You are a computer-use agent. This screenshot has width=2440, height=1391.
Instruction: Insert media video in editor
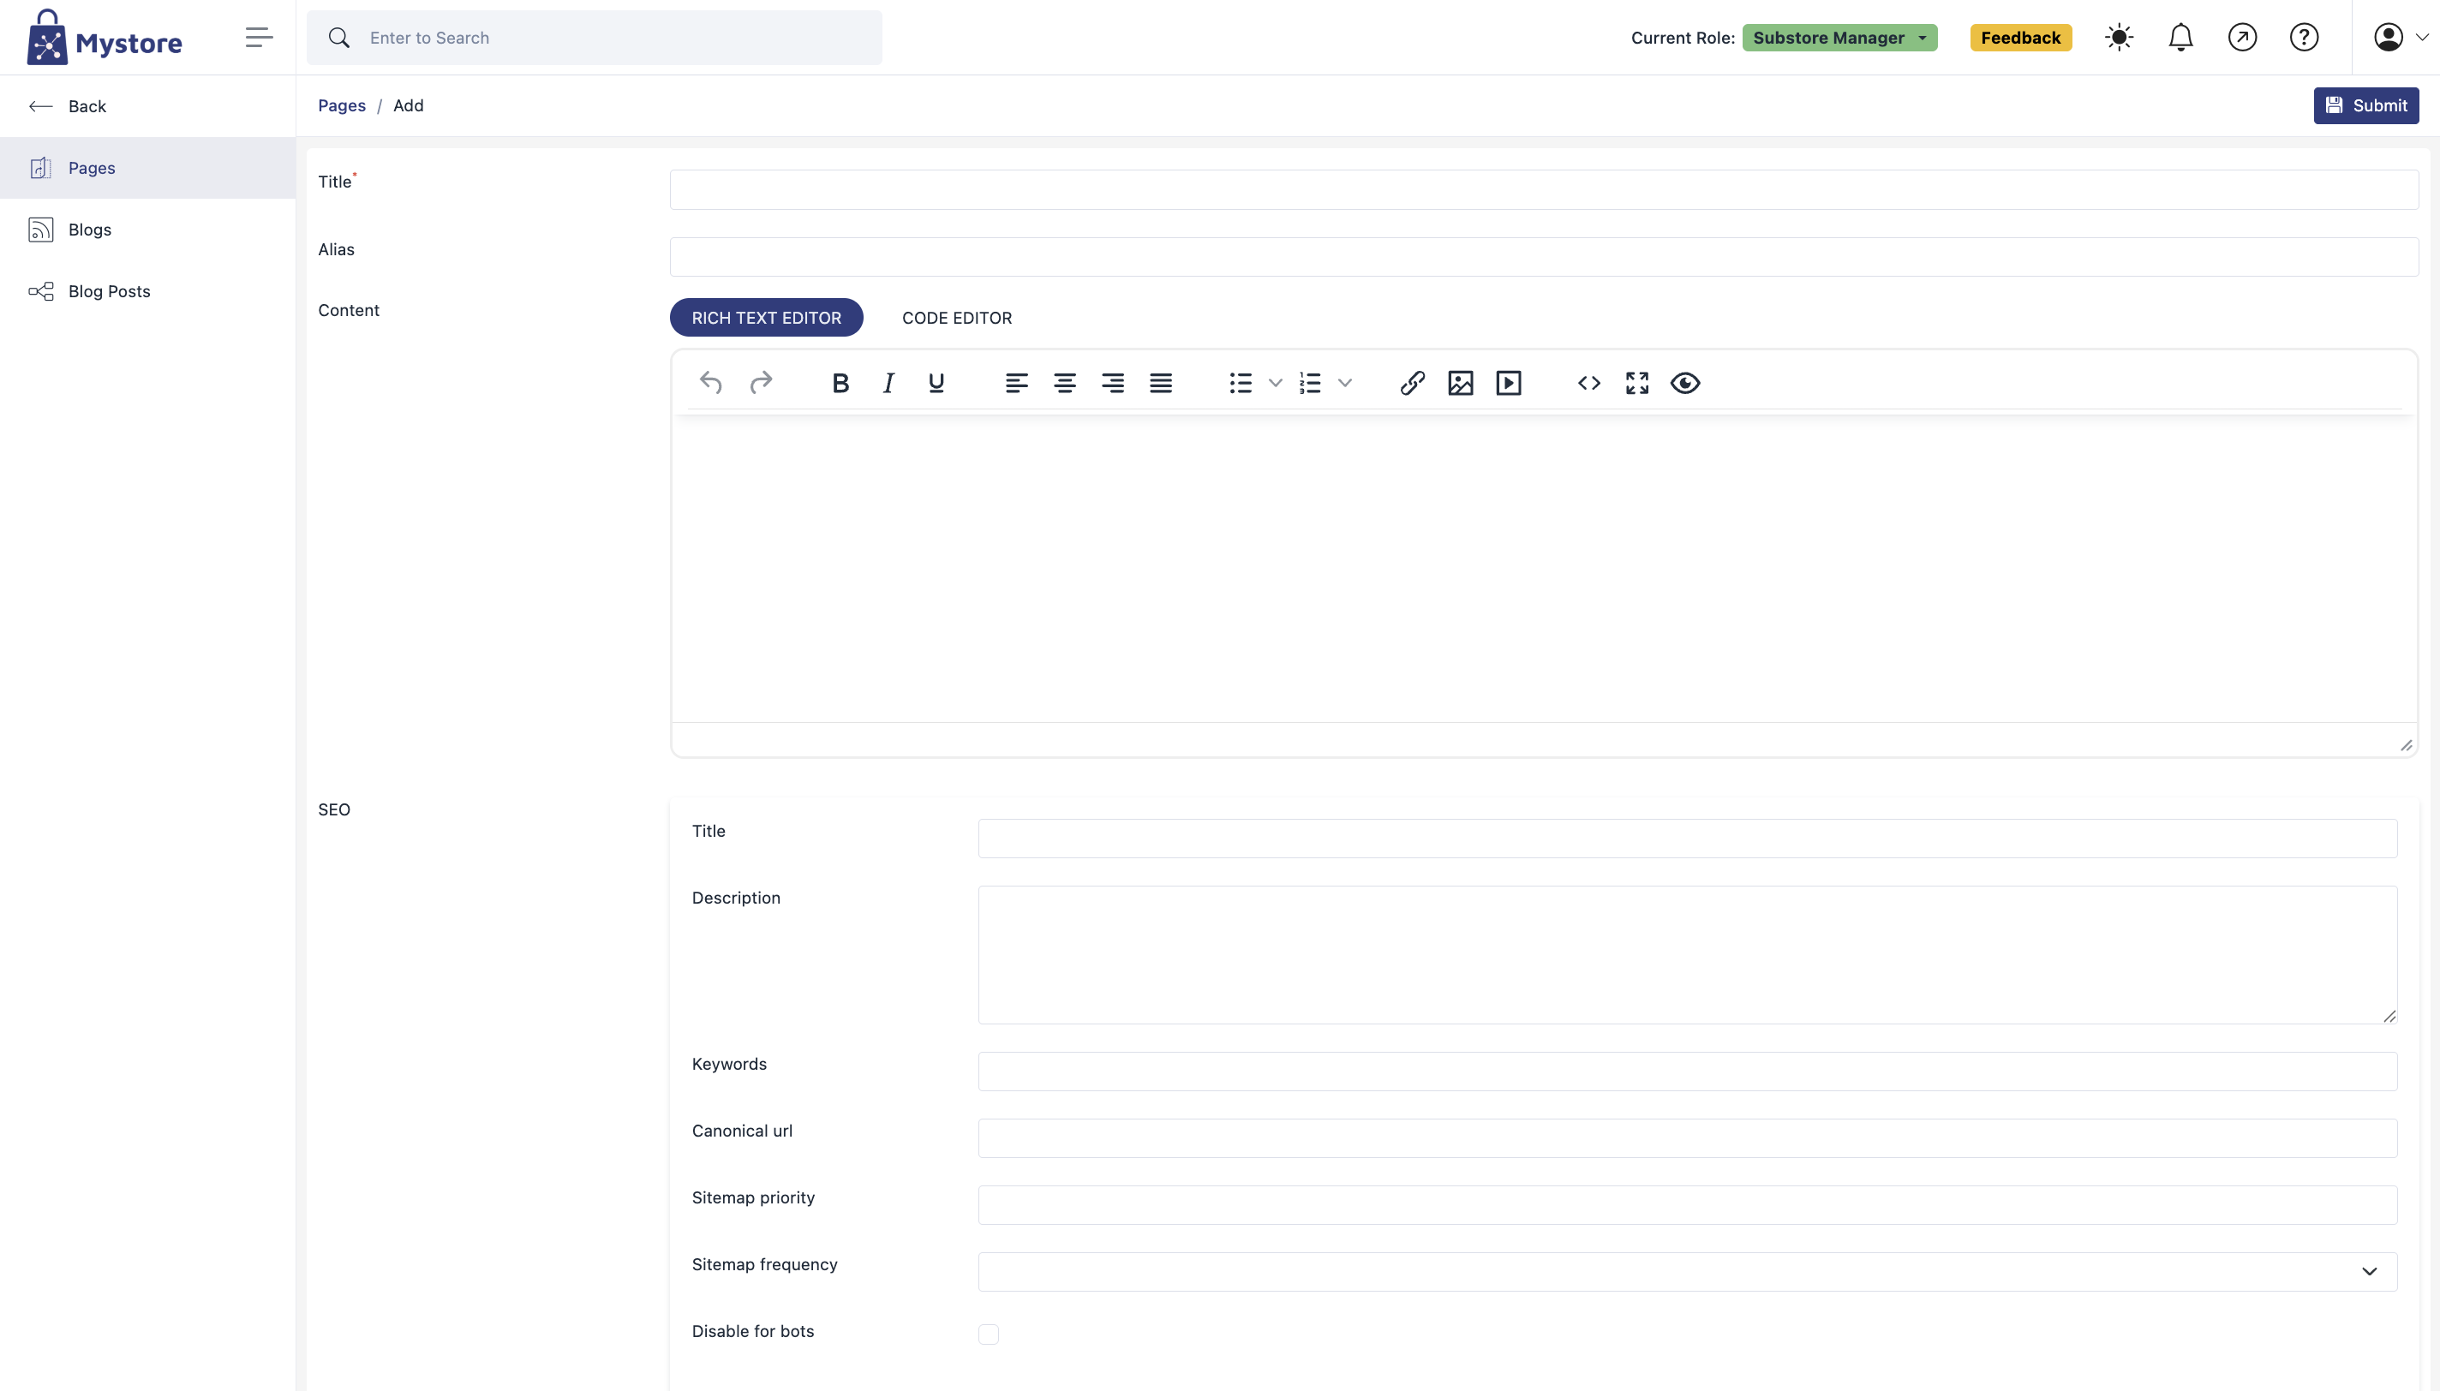coord(1509,383)
